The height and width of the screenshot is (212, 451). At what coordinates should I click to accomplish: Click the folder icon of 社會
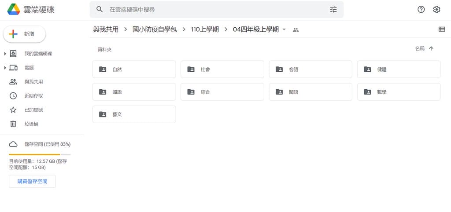click(x=191, y=69)
